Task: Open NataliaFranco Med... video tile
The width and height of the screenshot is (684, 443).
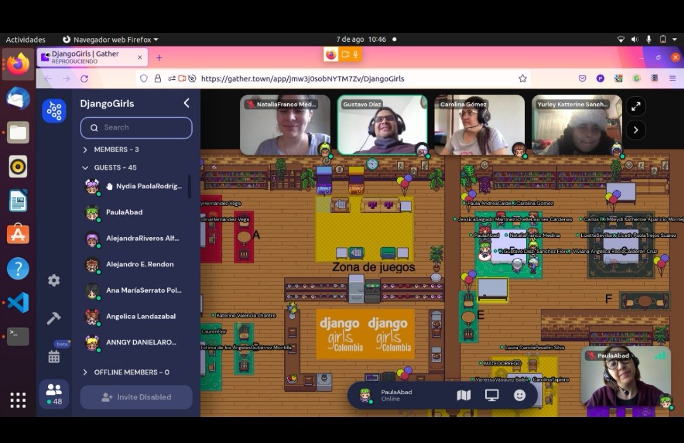Action: coord(285,125)
